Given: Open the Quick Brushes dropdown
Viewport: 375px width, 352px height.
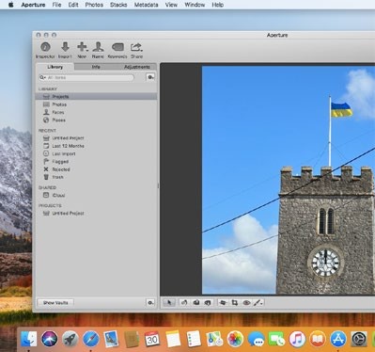Looking at the screenshot, I should [x=258, y=303].
